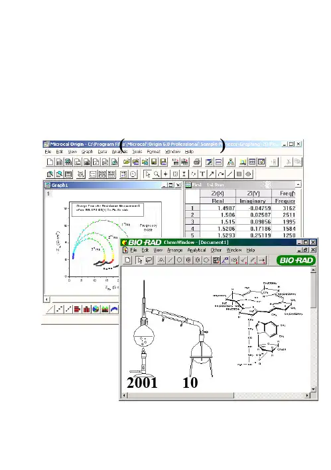Click the Zr(X) column header
Screen dimensions: 331x470
218,194
